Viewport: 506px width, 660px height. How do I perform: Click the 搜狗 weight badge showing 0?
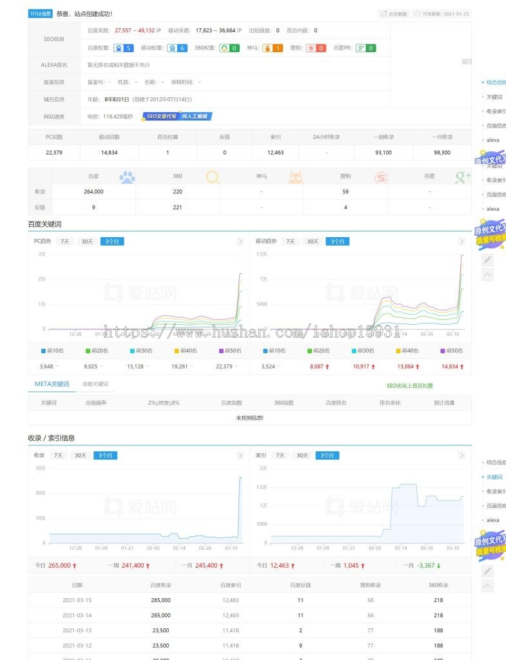[x=316, y=48]
